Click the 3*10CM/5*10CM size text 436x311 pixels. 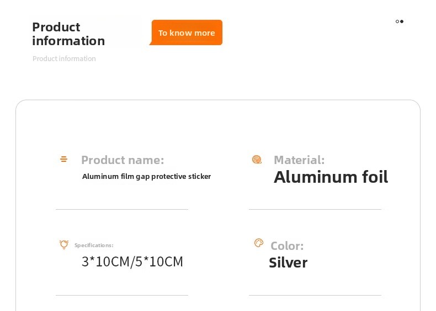(x=132, y=261)
